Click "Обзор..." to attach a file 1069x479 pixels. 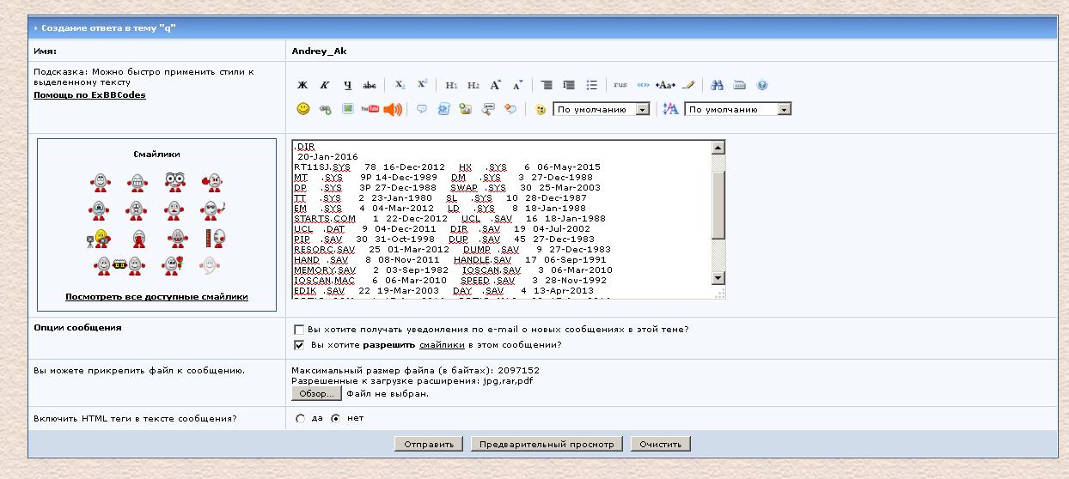pyautogui.click(x=317, y=393)
